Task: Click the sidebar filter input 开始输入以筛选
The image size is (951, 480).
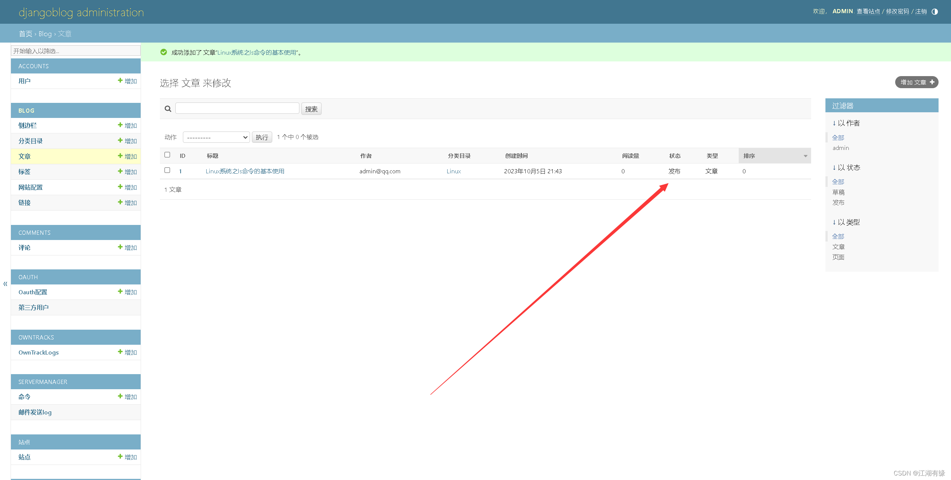Action: pyautogui.click(x=76, y=51)
